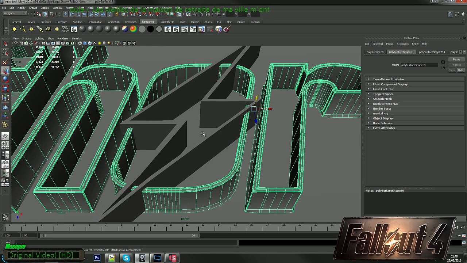Open the Modify menu
The width and height of the screenshot is (467, 263).
[22, 8]
